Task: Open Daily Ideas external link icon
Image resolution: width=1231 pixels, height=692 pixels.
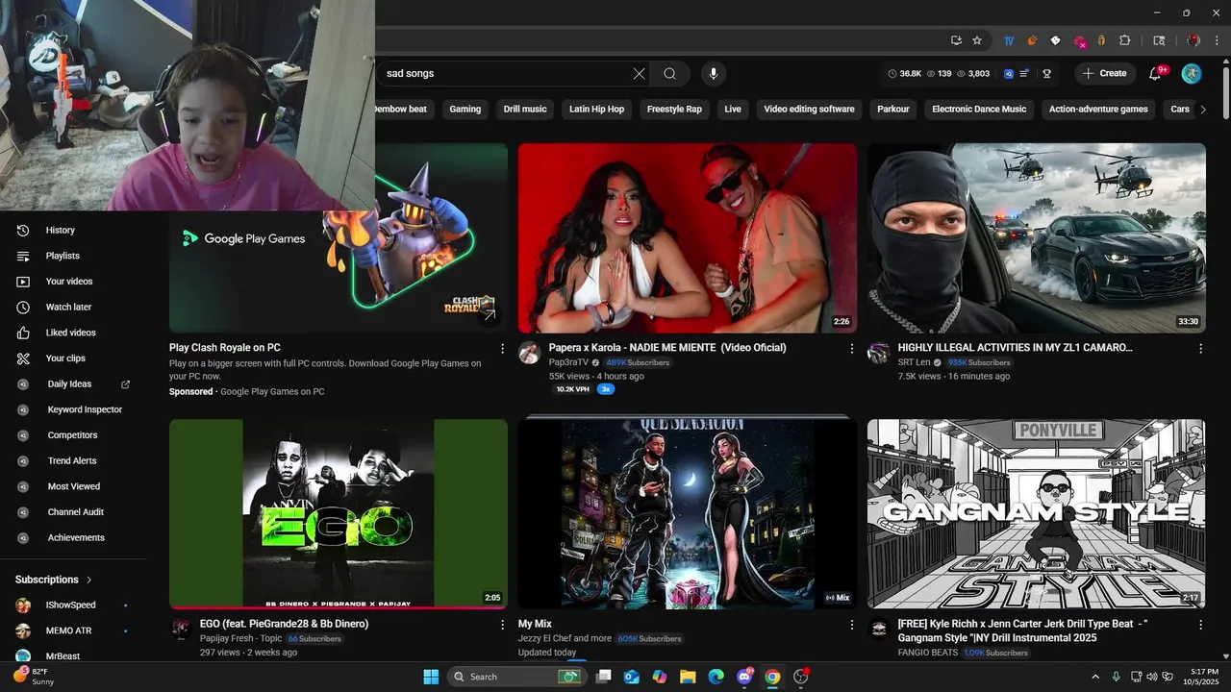Action: (125, 384)
